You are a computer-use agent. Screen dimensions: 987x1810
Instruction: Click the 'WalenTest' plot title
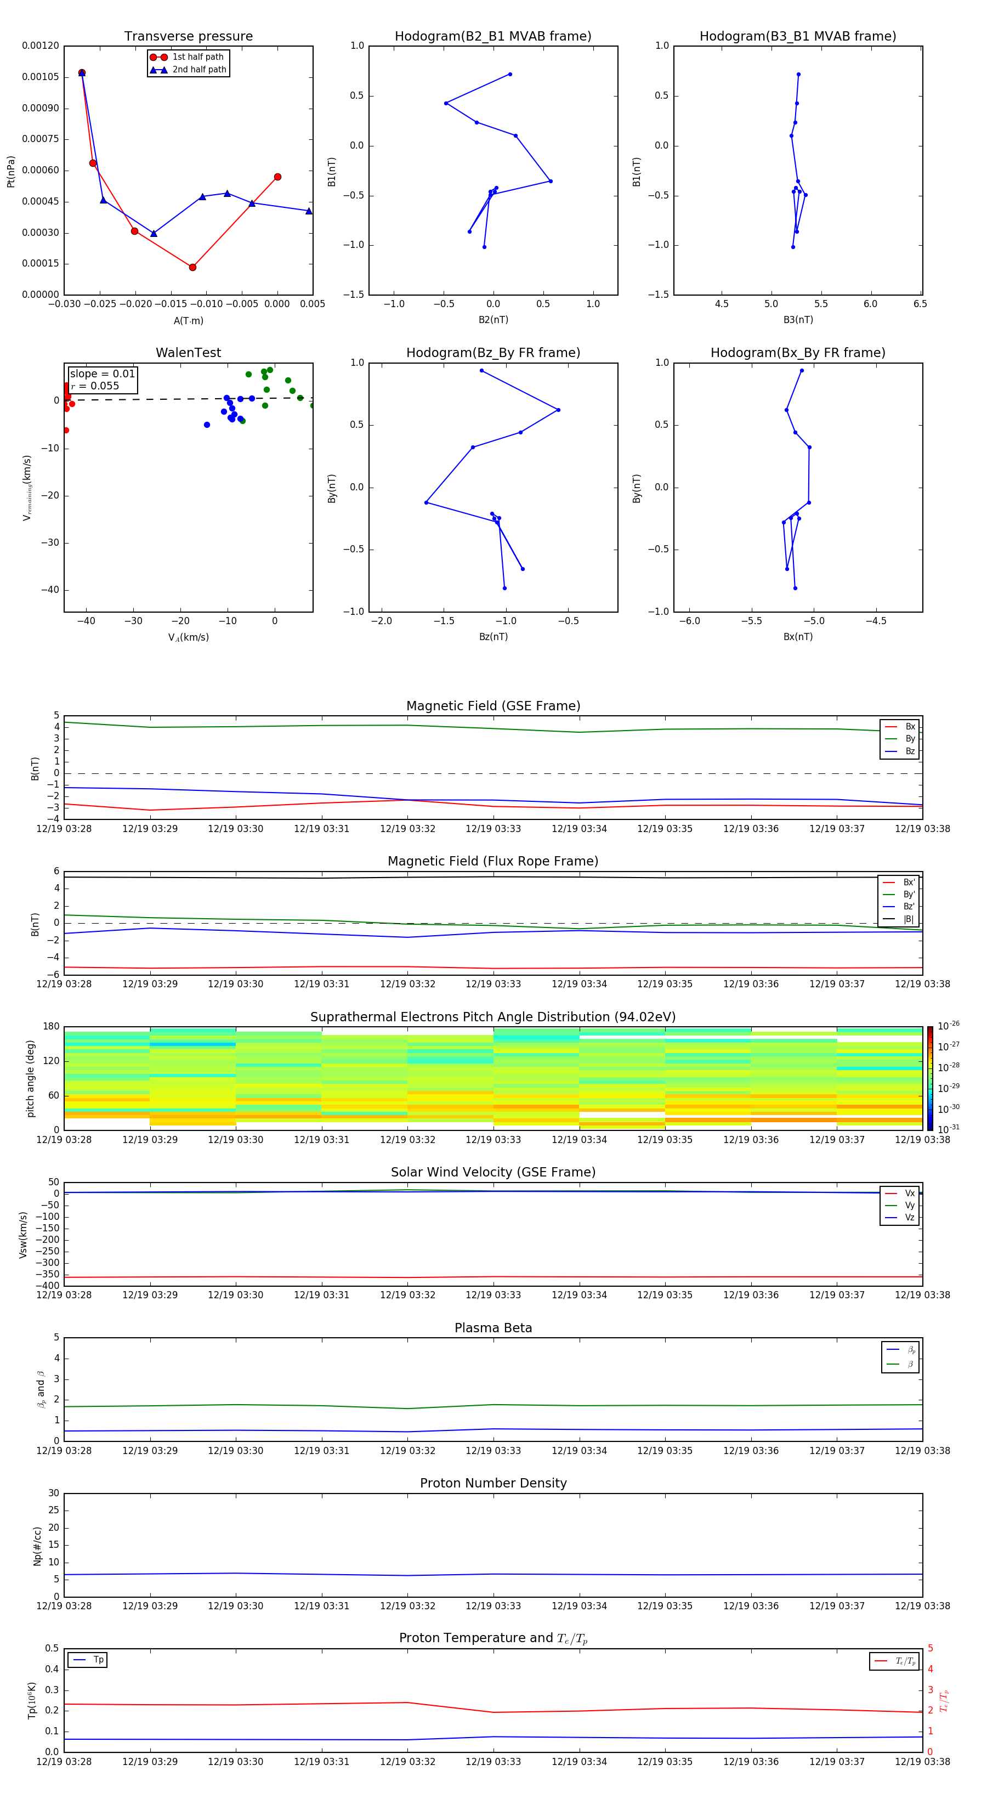click(188, 353)
